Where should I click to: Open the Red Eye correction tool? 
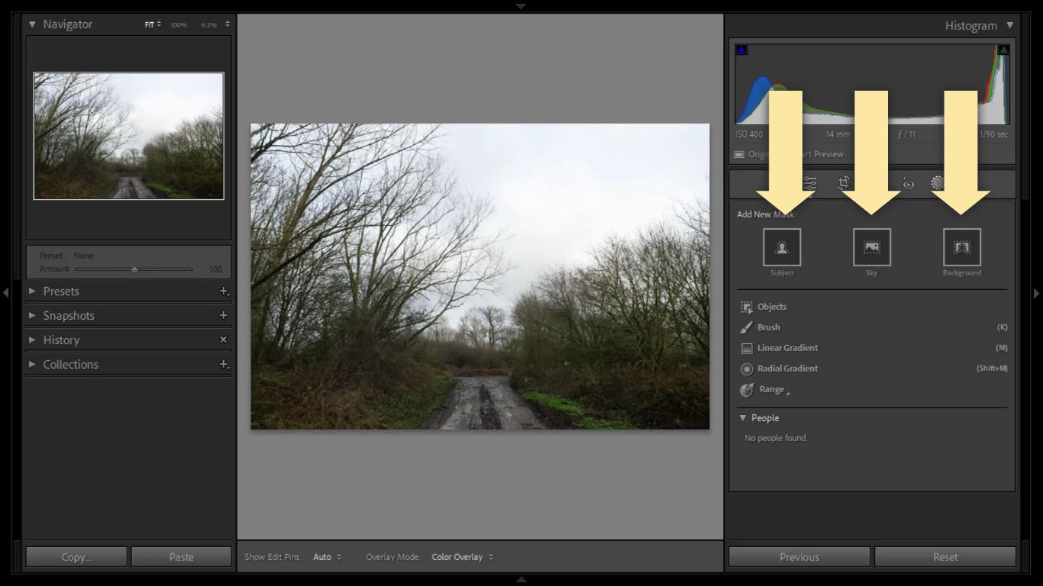[x=908, y=183]
